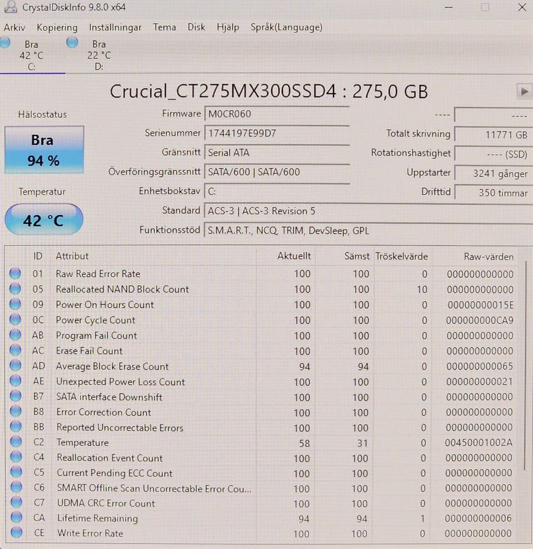Click status orb beside Power On Hours Count
The height and width of the screenshot is (549, 533).
tap(15, 304)
